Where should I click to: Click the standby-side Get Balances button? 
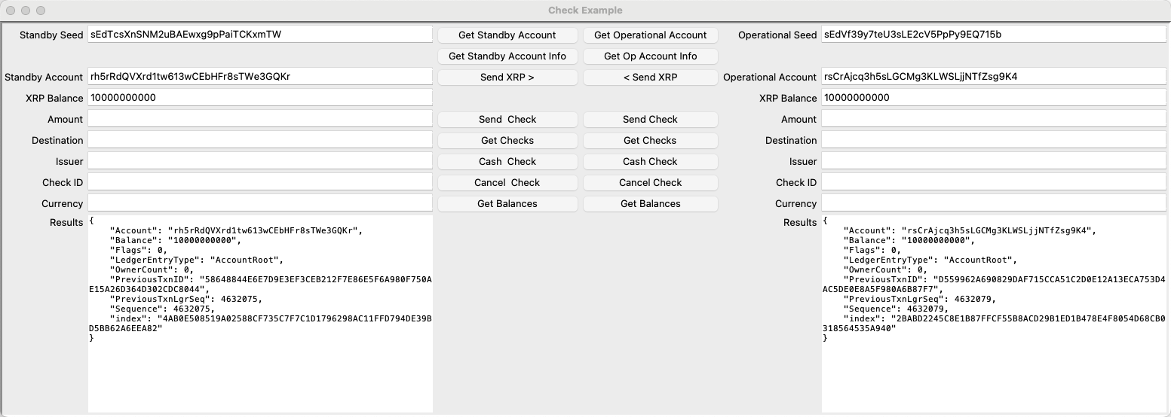[x=507, y=204]
